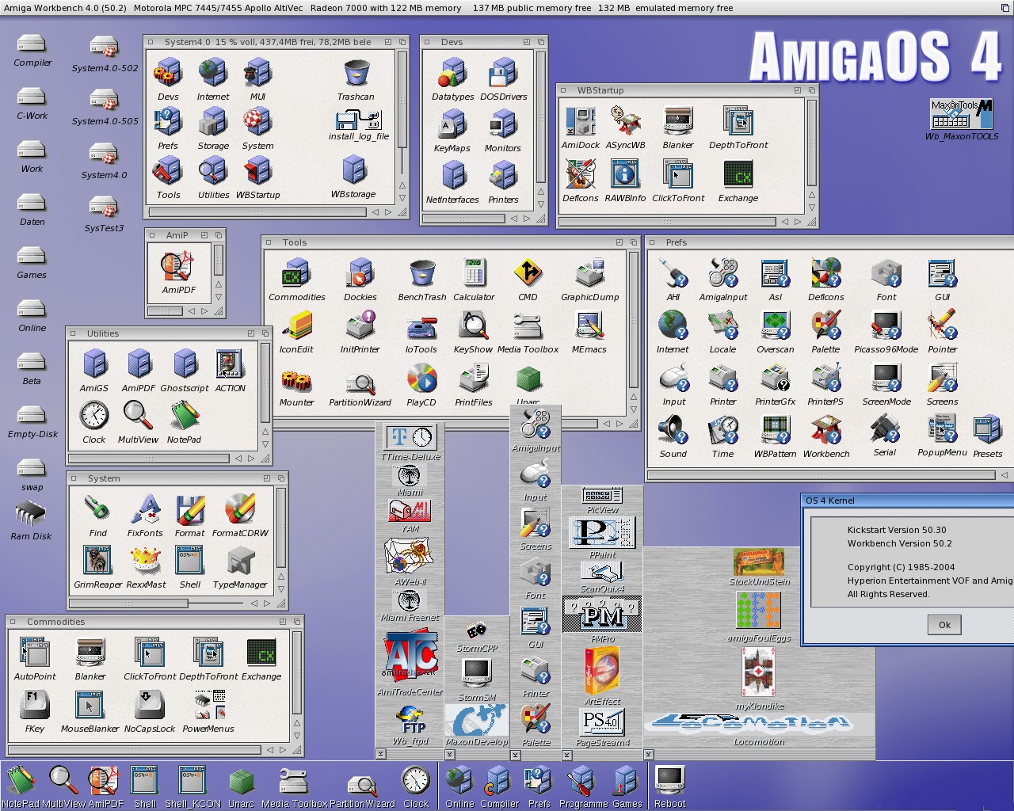
Task: Open Games drawer in bottom dock
Action: tap(626, 781)
